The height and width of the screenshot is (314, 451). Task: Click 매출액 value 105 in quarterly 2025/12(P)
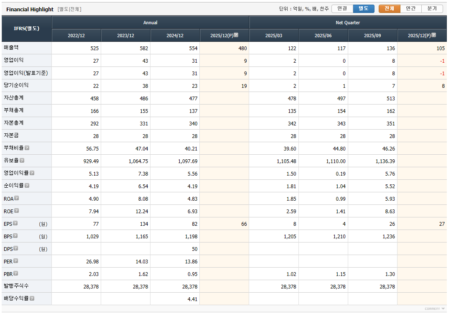pos(441,49)
